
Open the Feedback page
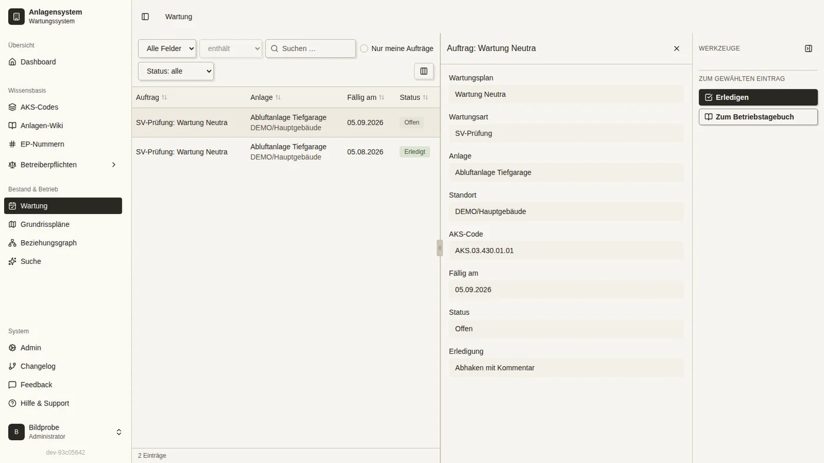(x=63, y=384)
